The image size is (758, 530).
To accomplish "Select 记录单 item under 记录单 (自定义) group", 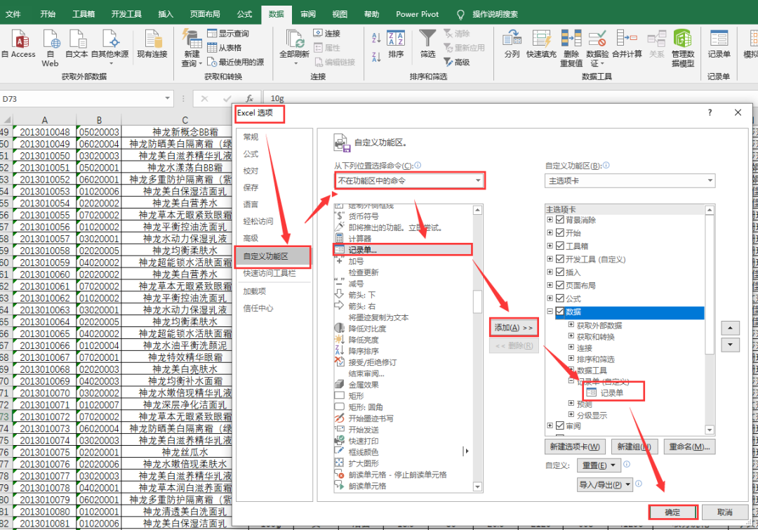I will (x=611, y=392).
